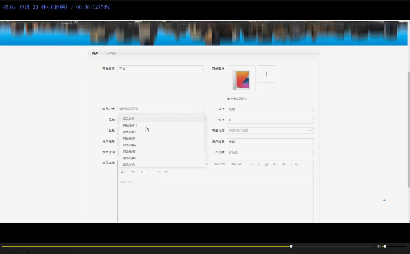Image resolution: width=410 pixels, height=254 pixels.
Task: Open the indent options
Action: tap(285, 164)
